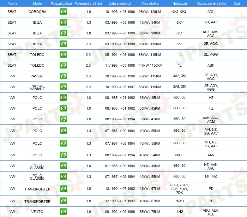Select the VENTO model cell
The height and width of the screenshot is (217, 247).
(x=37, y=212)
